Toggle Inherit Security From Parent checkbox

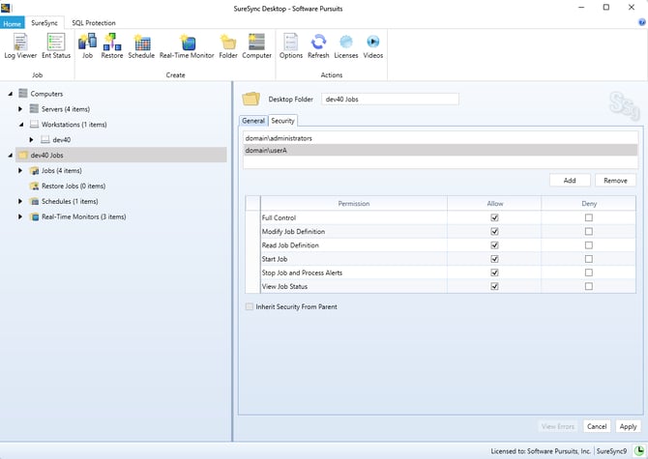pos(250,306)
